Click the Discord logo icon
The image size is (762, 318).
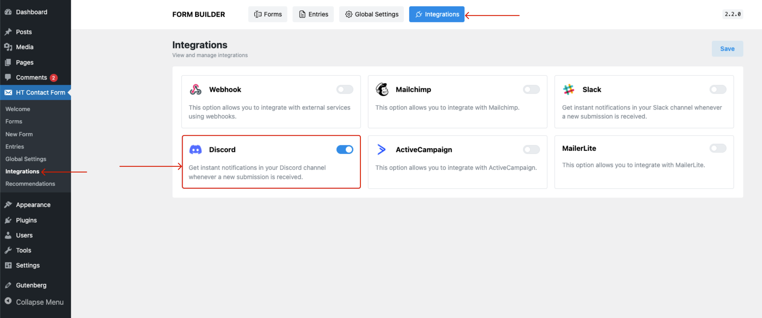point(195,149)
